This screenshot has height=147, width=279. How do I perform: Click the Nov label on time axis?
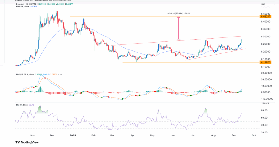pyautogui.click(x=32, y=135)
